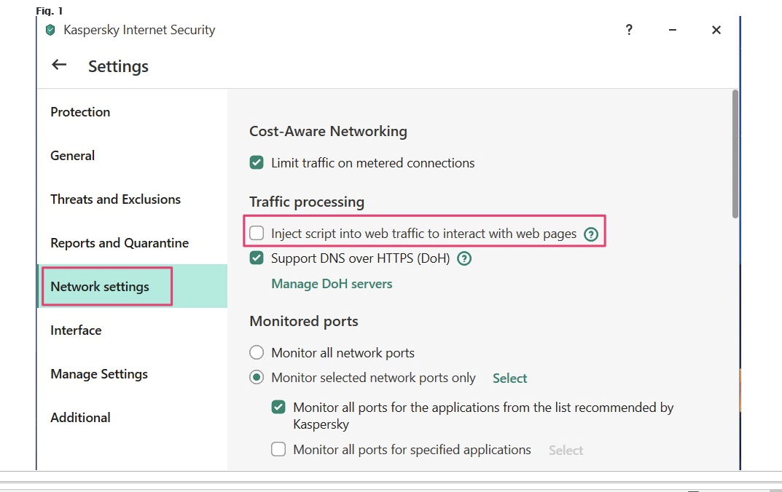Open Reports and Quarantine section
782x492 pixels.
pos(120,243)
